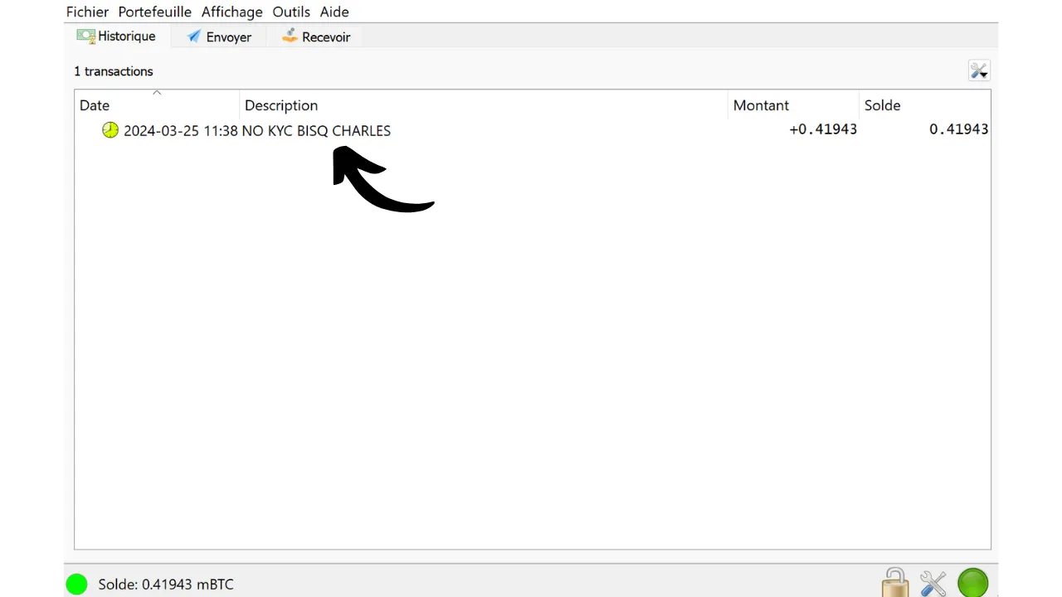Open the Outils menu
Image resolution: width=1062 pixels, height=597 pixels.
point(291,12)
